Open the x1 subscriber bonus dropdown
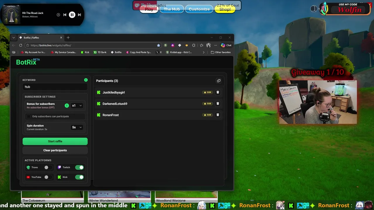374x210 pixels. 77,106
